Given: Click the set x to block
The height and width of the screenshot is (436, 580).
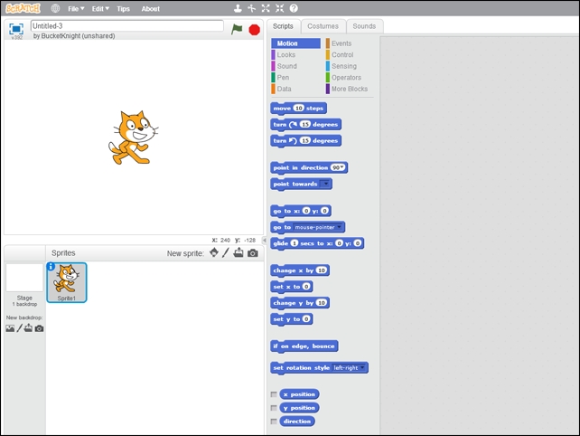Looking at the screenshot, I should point(292,287).
